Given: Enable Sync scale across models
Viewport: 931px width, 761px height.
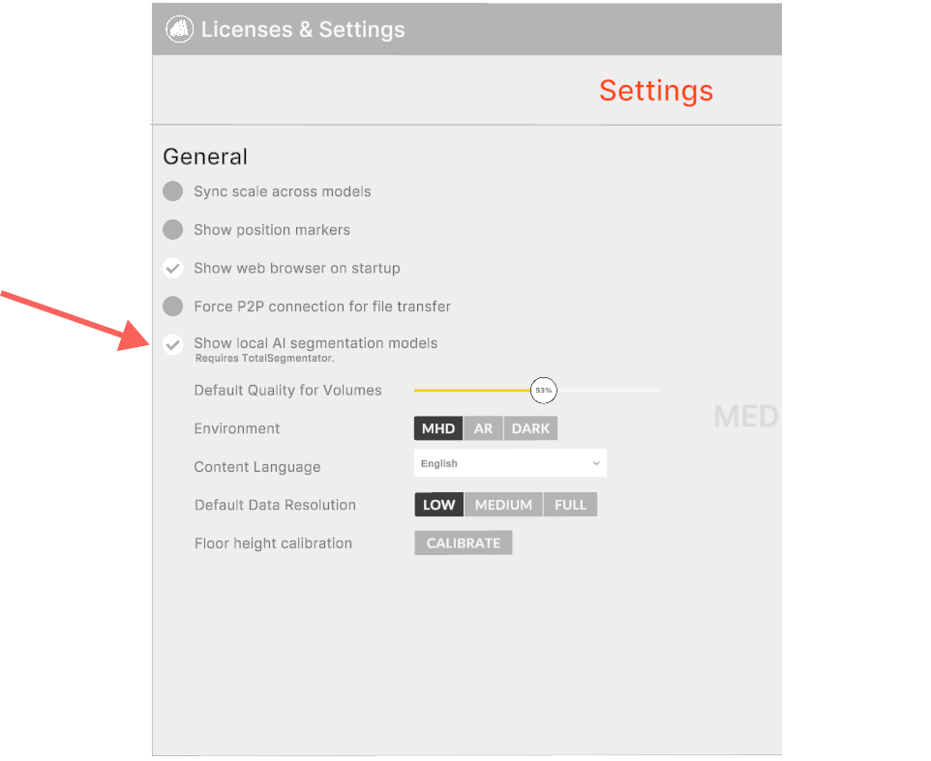Looking at the screenshot, I should pos(173,191).
